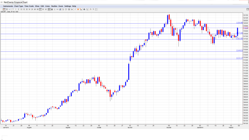Viewport: 249px width, 140px height.
Task: Toggle the crosshair cursor tool
Action: [x=49, y=9]
